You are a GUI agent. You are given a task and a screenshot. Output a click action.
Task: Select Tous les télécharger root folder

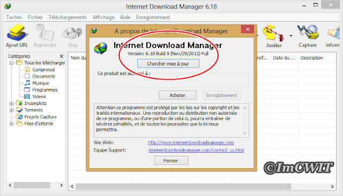pyautogui.click(x=41, y=63)
